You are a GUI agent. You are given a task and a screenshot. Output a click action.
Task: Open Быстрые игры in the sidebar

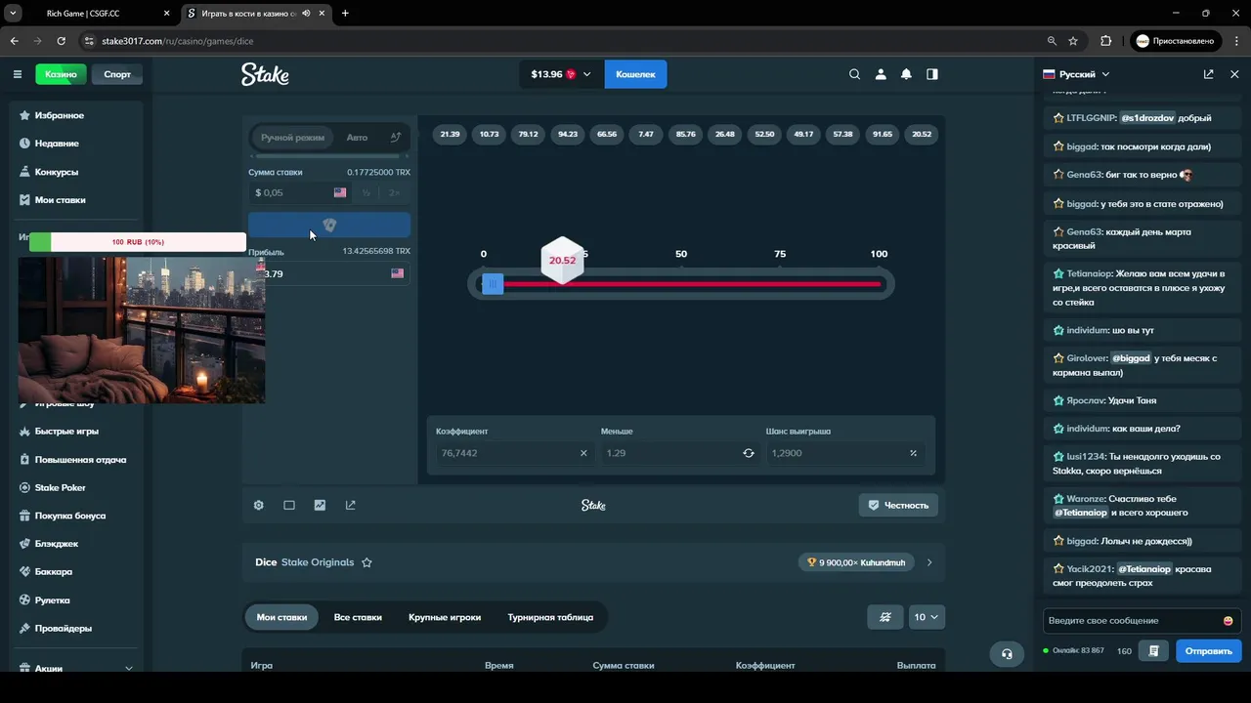pos(66,431)
